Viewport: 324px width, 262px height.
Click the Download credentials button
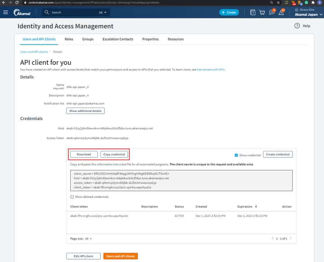[x=84, y=154]
